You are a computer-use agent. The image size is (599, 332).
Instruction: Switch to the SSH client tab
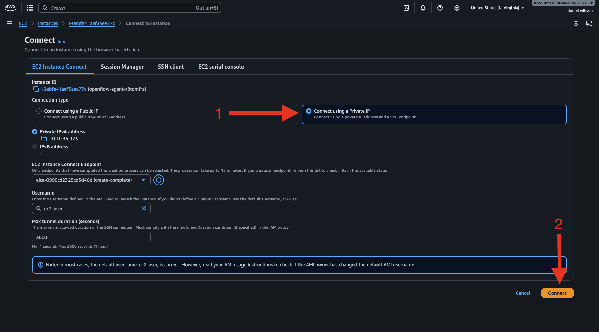[x=171, y=67]
